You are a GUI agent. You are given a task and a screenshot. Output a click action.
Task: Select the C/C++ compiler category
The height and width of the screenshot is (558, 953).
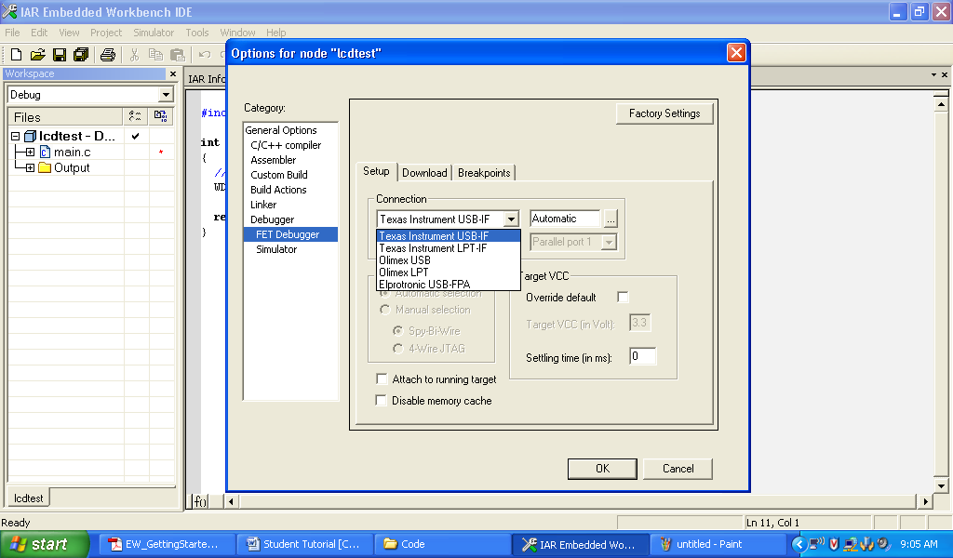286,145
